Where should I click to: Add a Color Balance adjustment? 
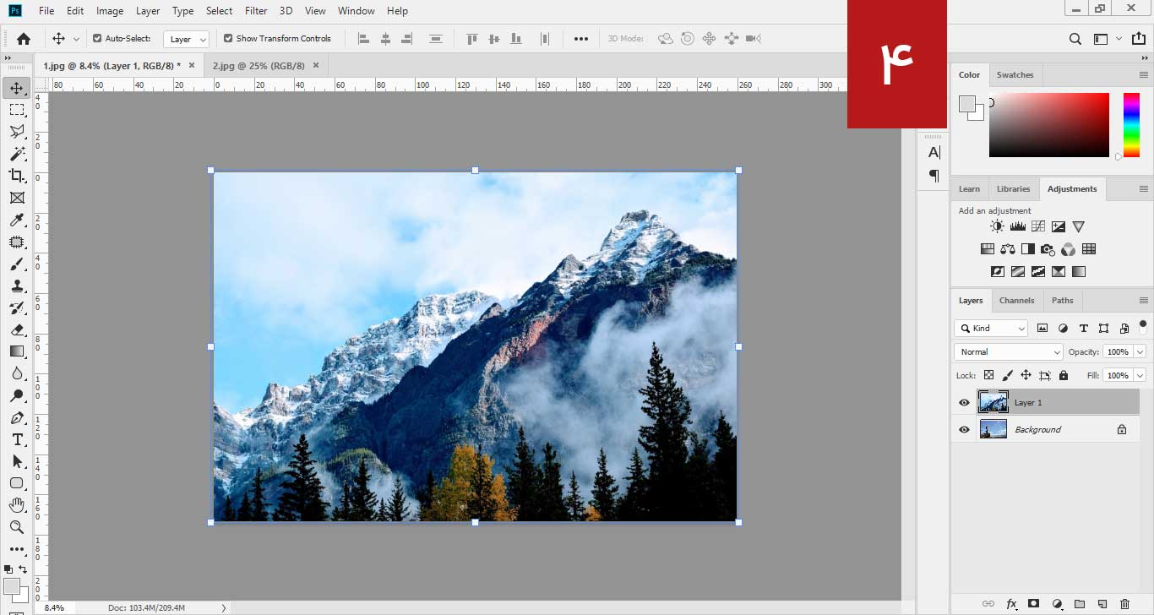pyautogui.click(x=1007, y=249)
